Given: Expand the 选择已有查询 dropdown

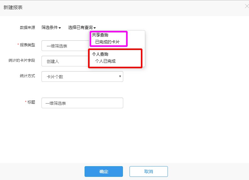Looking at the screenshot, I should (82, 27).
